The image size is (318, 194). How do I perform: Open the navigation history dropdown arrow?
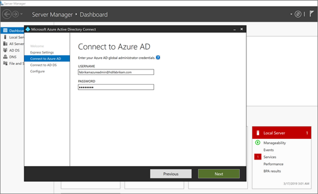[x=21, y=14]
